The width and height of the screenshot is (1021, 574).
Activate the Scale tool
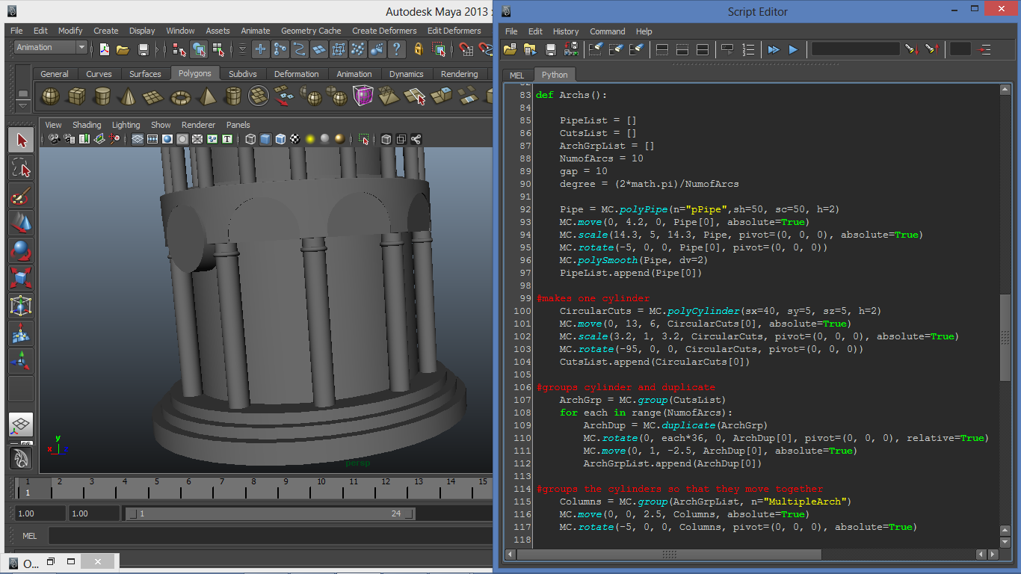pyautogui.click(x=21, y=278)
